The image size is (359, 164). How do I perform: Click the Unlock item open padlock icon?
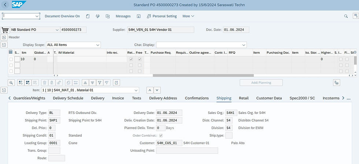click(x=59, y=83)
